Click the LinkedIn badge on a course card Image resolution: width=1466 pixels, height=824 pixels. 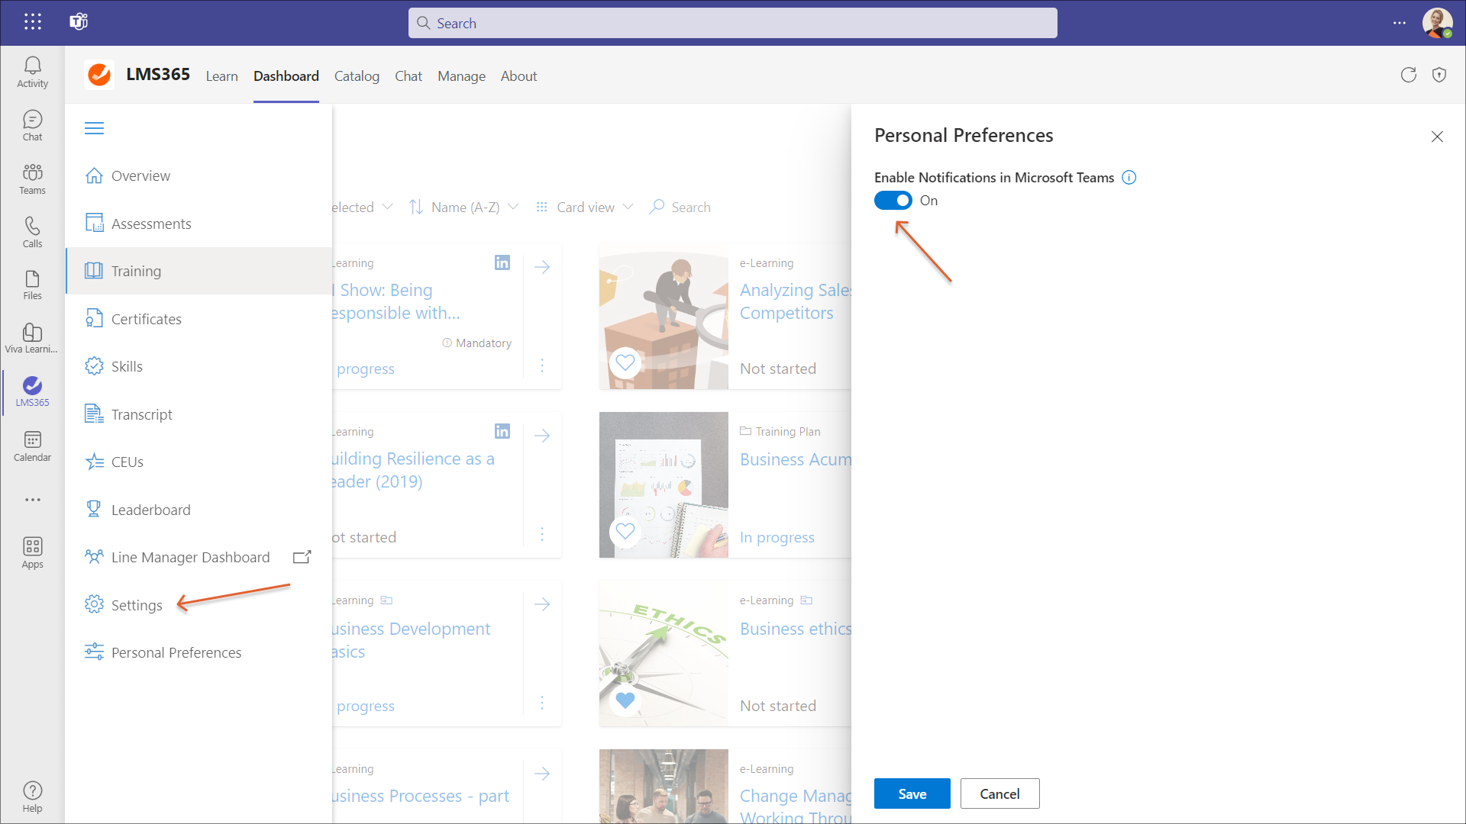pyautogui.click(x=502, y=262)
